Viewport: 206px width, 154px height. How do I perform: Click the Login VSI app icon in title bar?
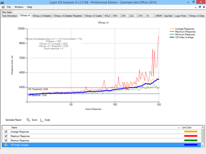[x=2, y=2]
